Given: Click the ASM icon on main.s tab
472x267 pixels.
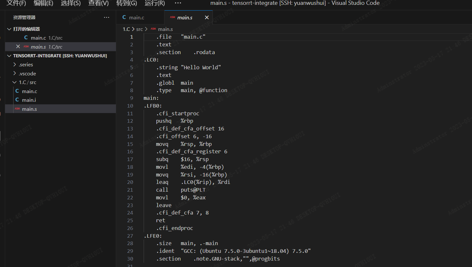Looking at the screenshot, I should [173, 17].
